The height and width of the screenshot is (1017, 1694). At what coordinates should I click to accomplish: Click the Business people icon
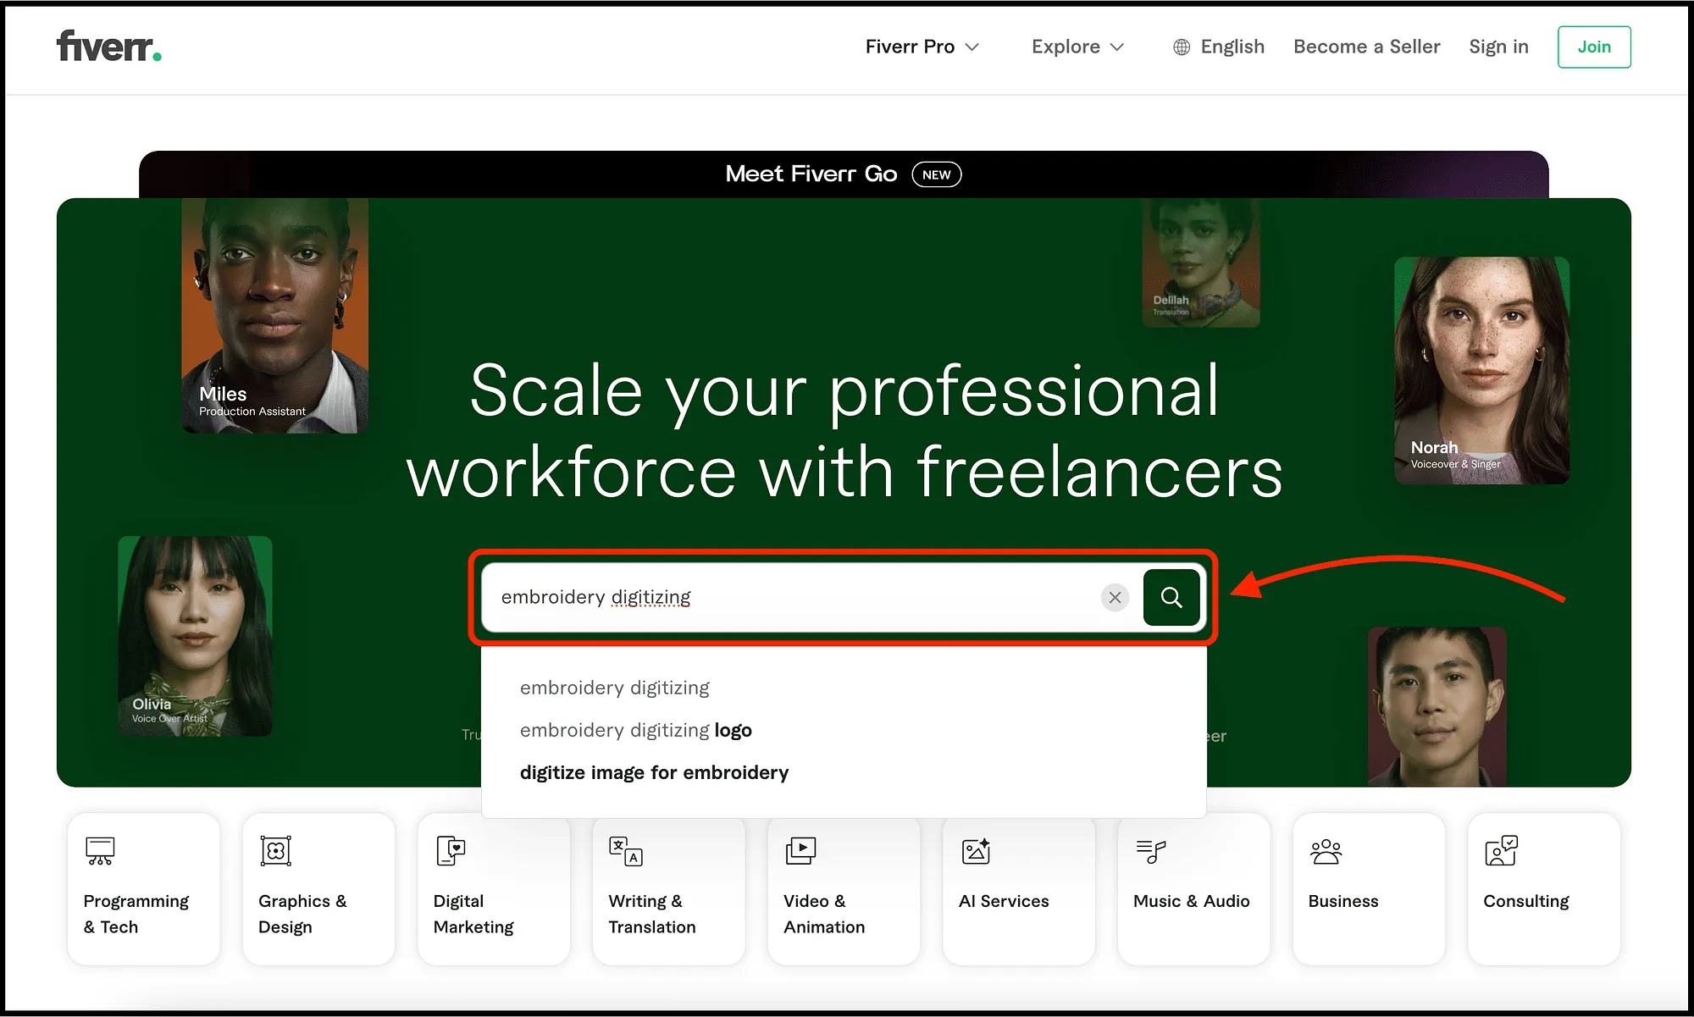point(1326,851)
